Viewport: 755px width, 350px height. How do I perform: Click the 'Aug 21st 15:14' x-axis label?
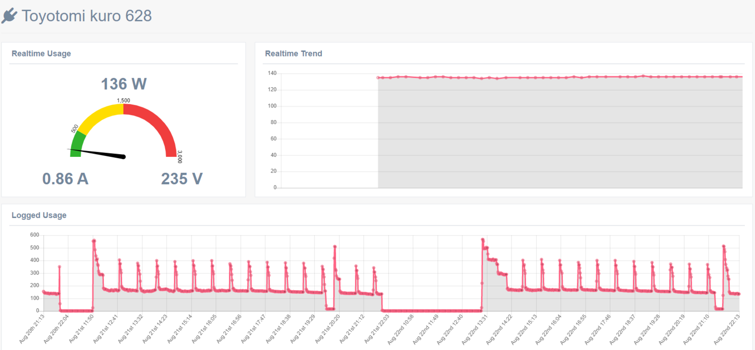pos(180,329)
